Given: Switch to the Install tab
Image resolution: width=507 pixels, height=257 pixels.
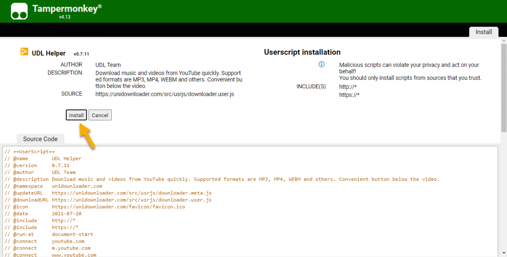Looking at the screenshot, I should (483, 32).
